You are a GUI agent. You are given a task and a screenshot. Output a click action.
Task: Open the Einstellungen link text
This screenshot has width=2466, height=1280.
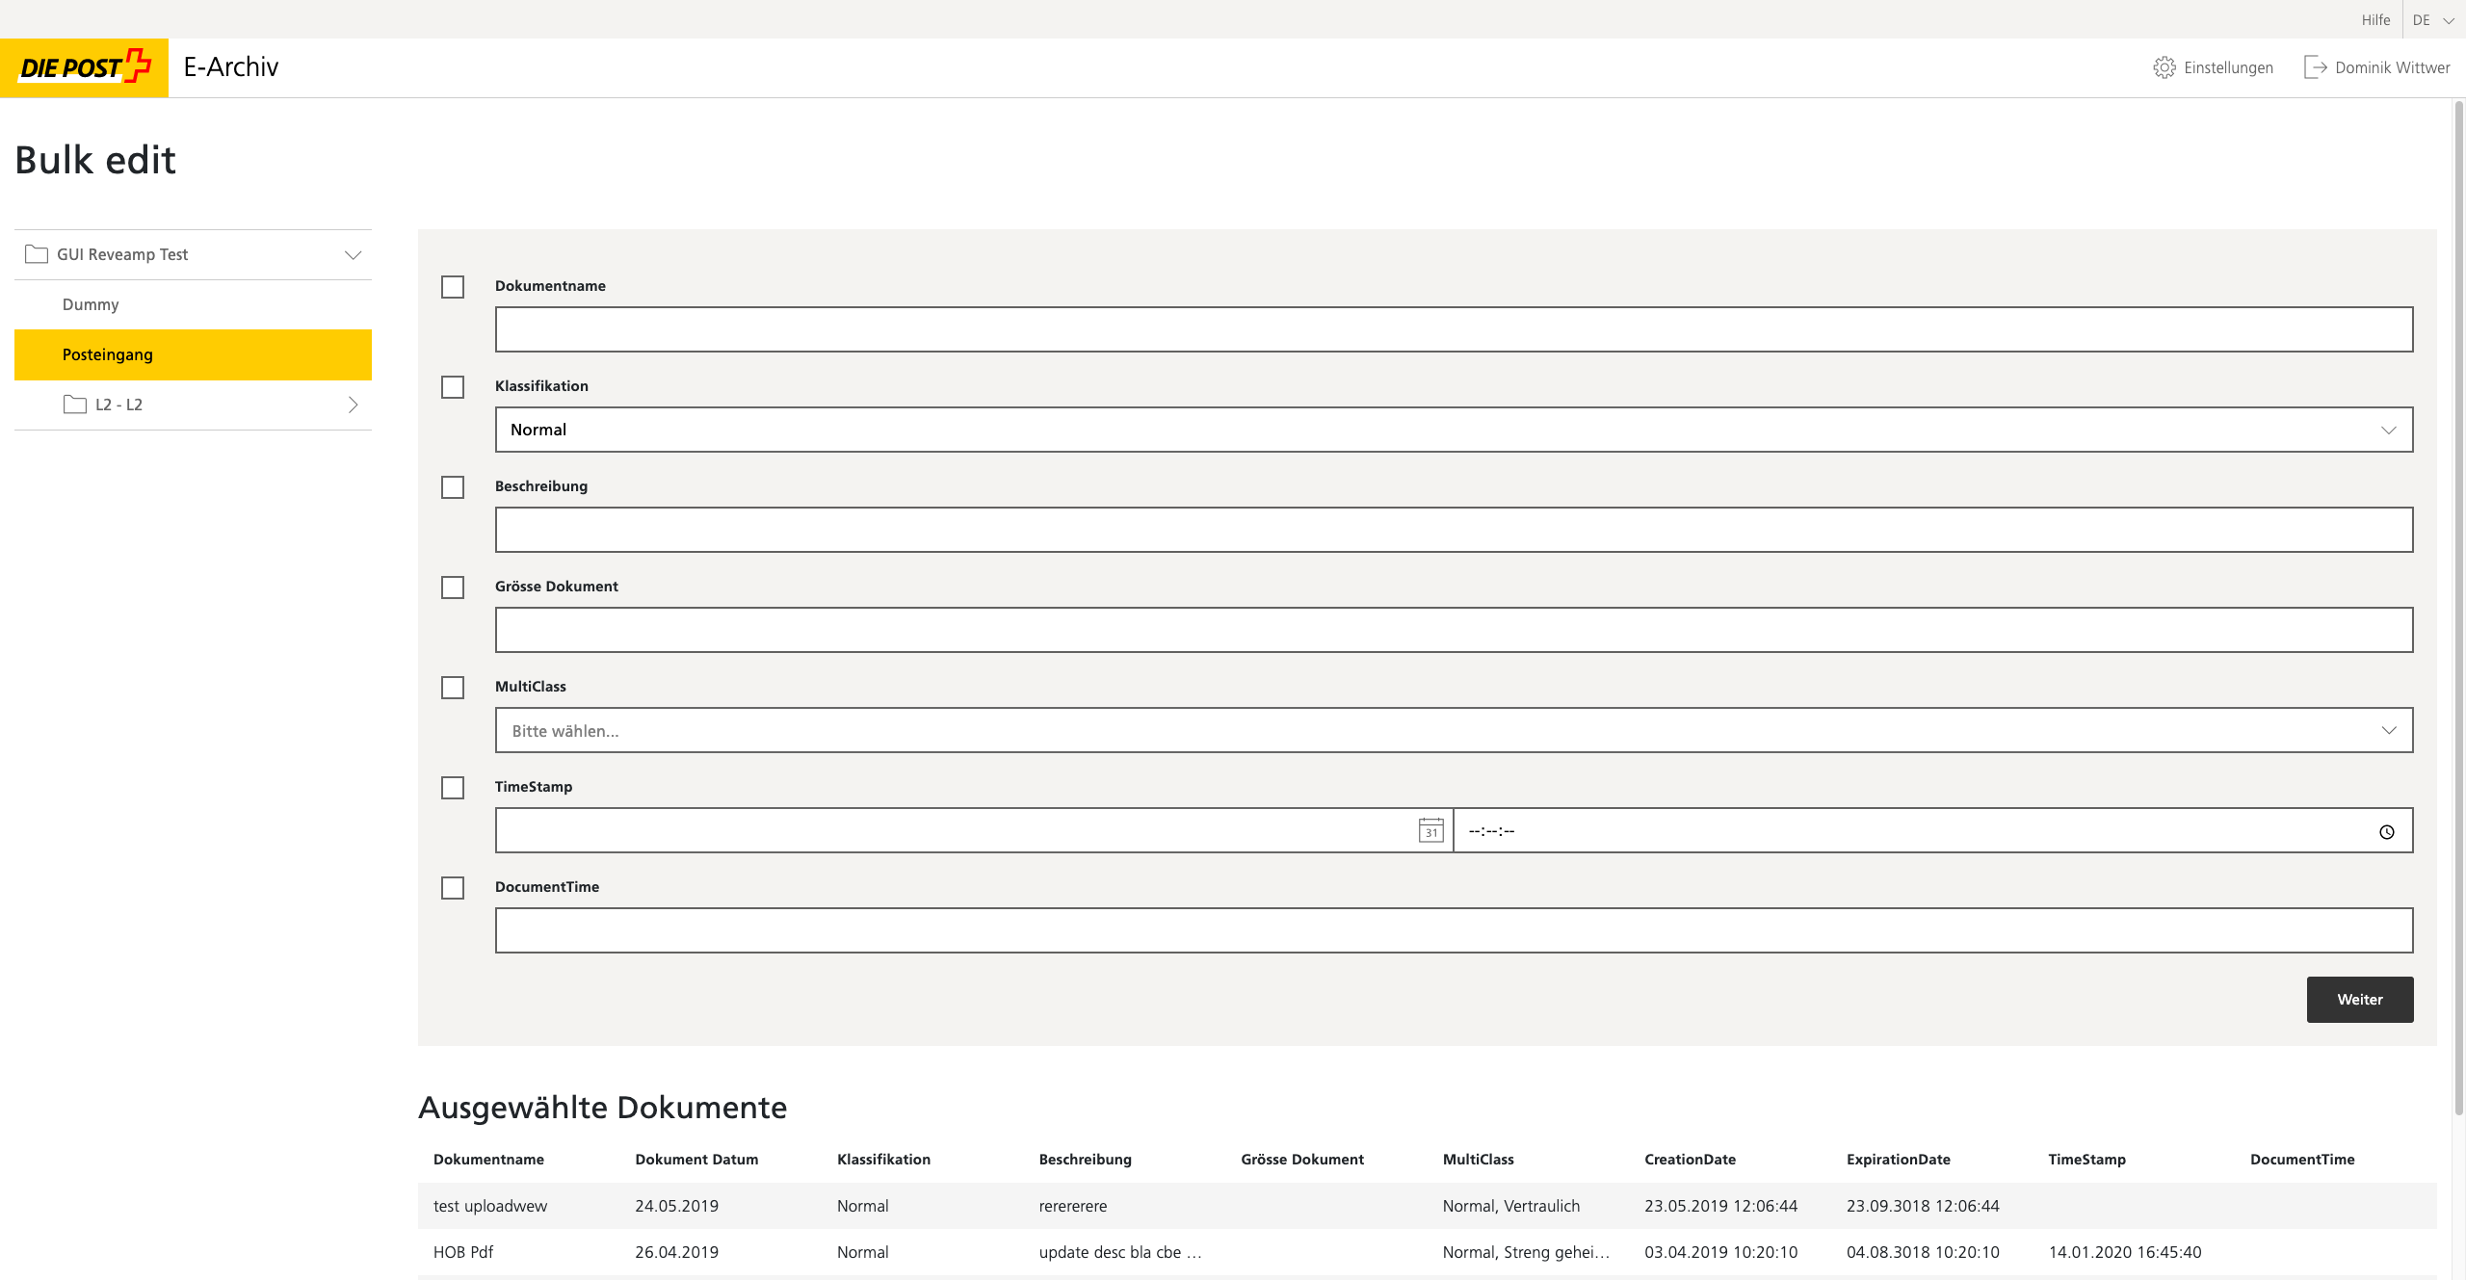[2228, 67]
